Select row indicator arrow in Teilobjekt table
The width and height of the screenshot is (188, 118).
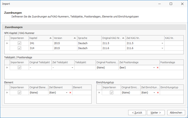(x=7, y=68)
